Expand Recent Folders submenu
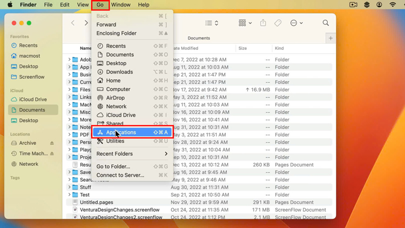Viewport: 405px width, 228px height. 132,154
